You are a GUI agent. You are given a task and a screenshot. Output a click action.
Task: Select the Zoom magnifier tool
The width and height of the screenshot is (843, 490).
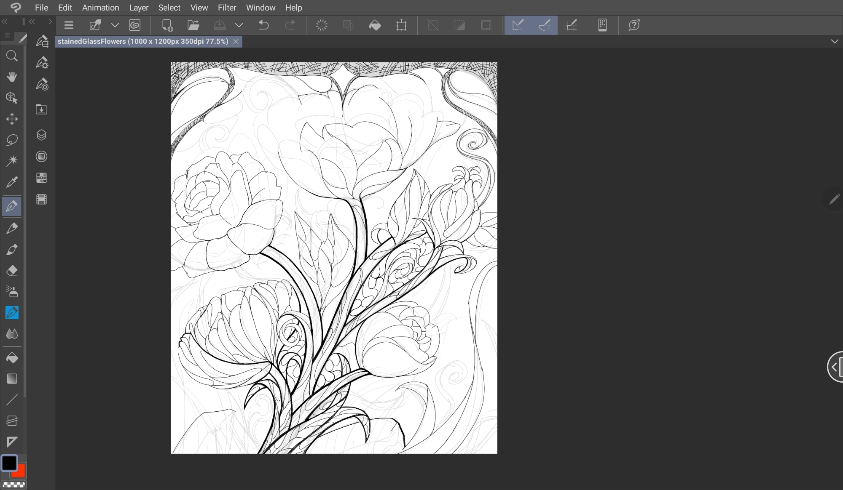(x=12, y=56)
